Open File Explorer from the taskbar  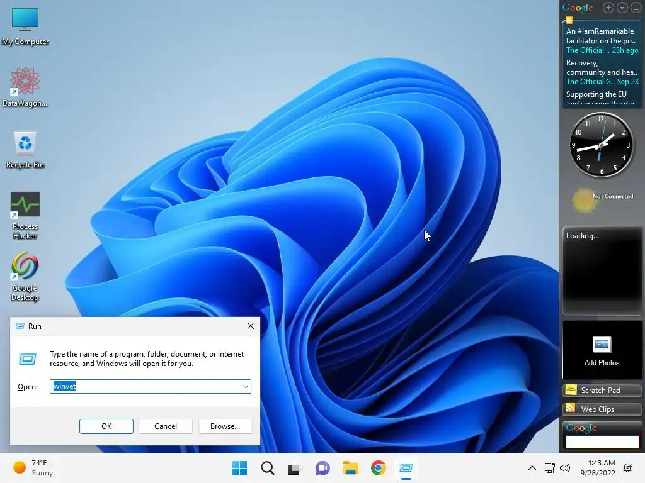point(350,468)
